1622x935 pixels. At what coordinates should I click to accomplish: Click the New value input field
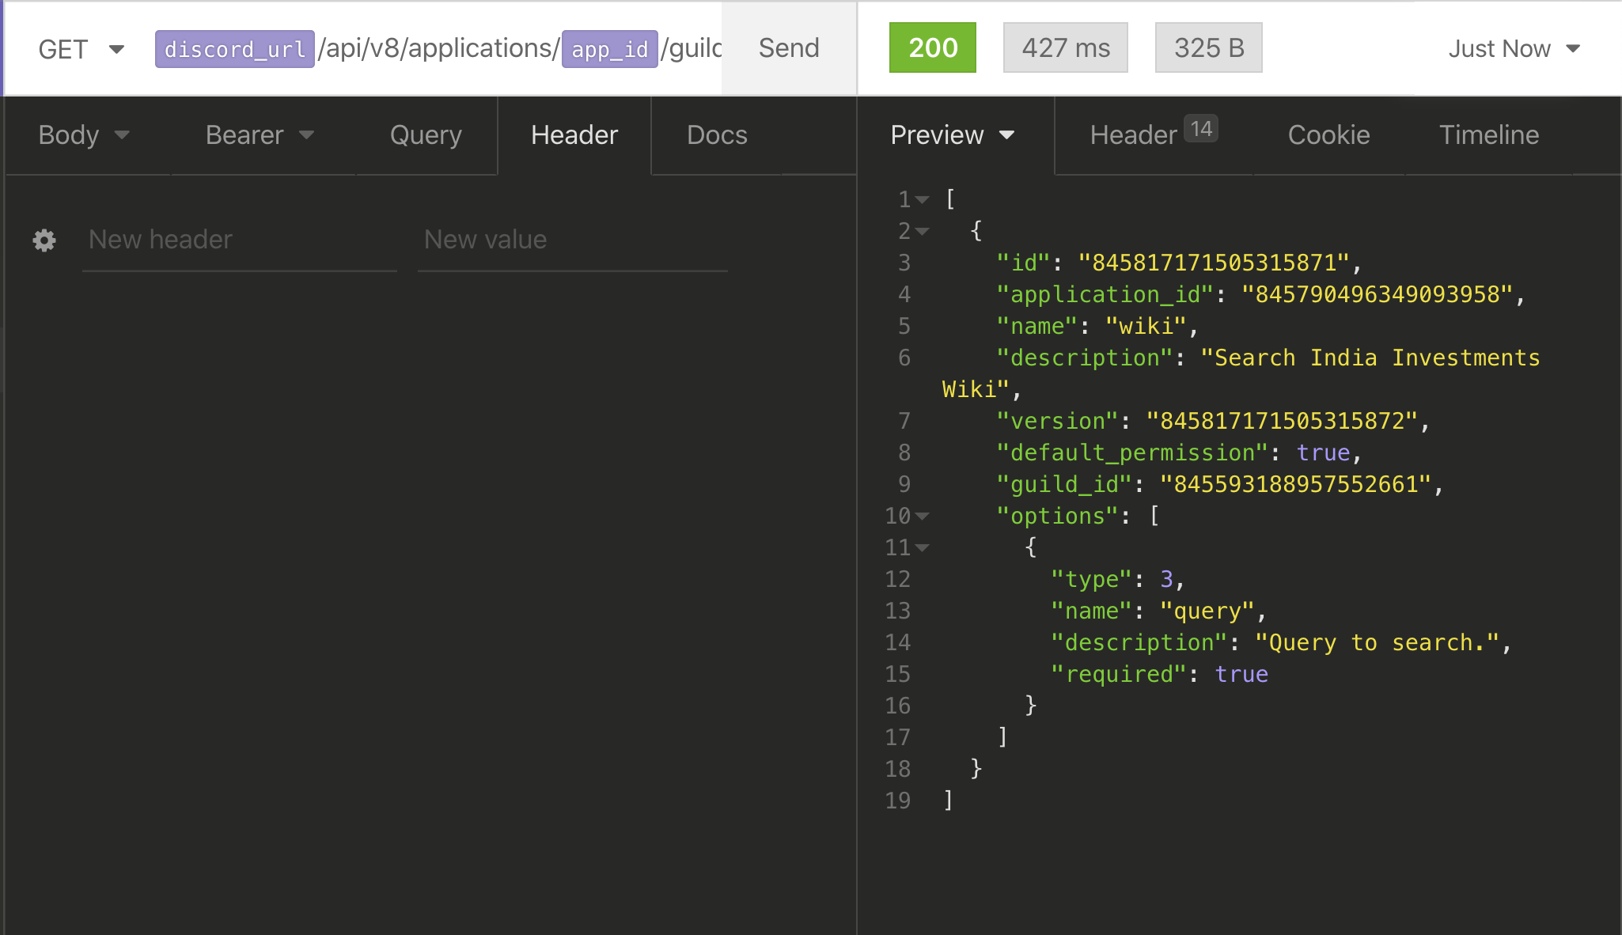[571, 240]
